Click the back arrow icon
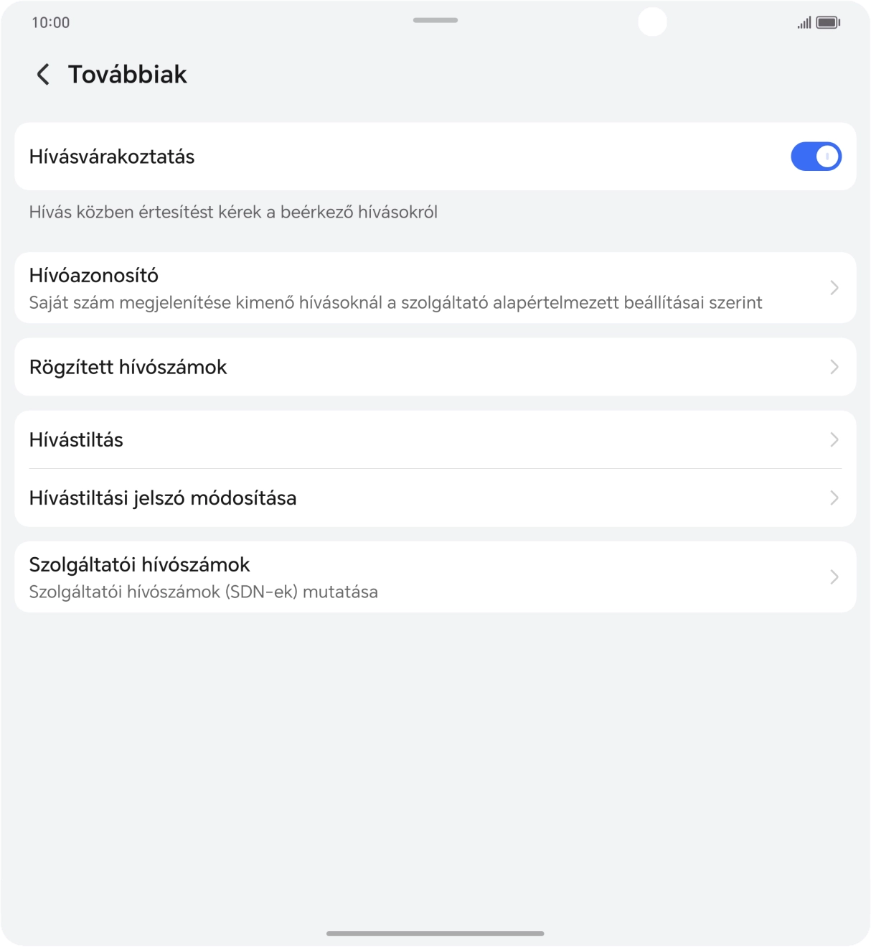 click(x=43, y=74)
